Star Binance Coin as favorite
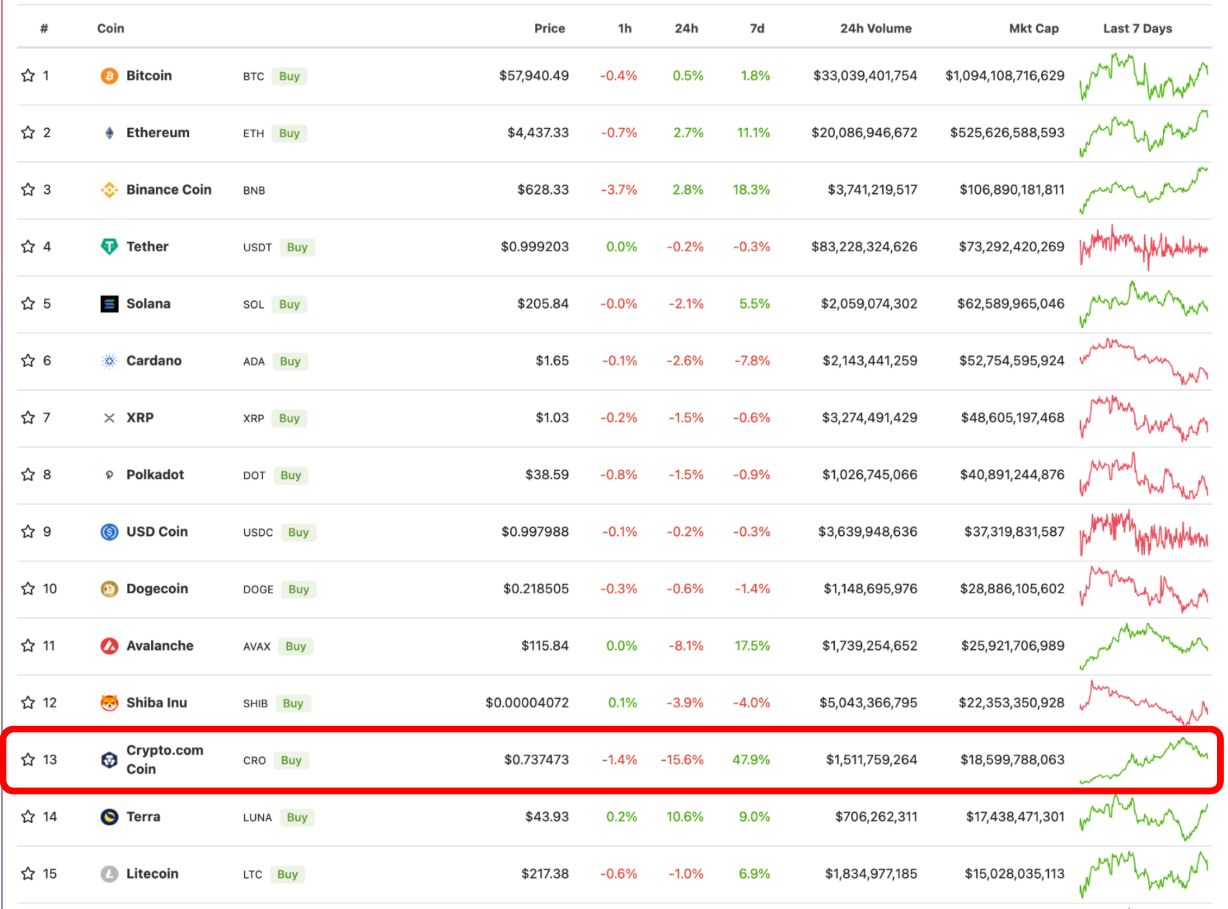 coord(28,189)
